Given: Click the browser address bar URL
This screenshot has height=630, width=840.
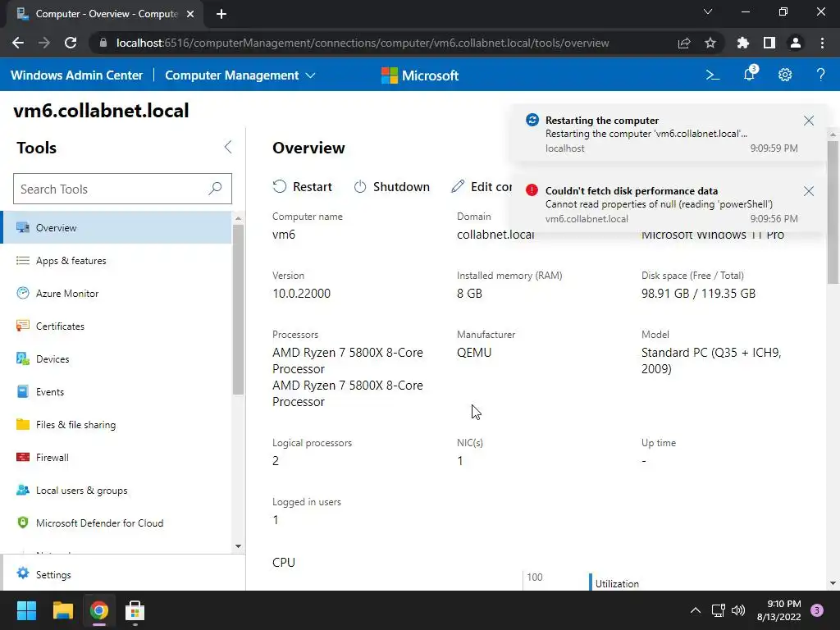Looking at the screenshot, I should pos(362,43).
